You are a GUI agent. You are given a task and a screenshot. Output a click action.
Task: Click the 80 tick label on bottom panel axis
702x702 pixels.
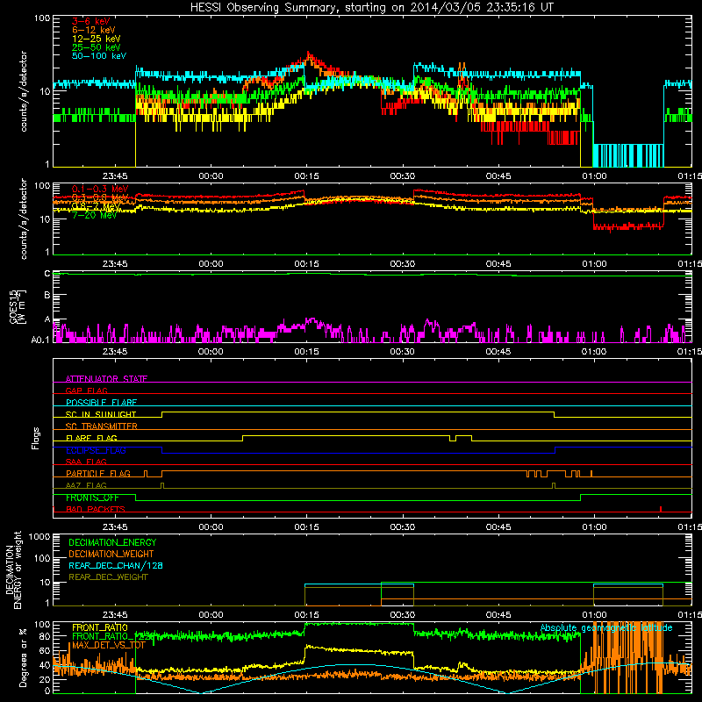click(45, 636)
